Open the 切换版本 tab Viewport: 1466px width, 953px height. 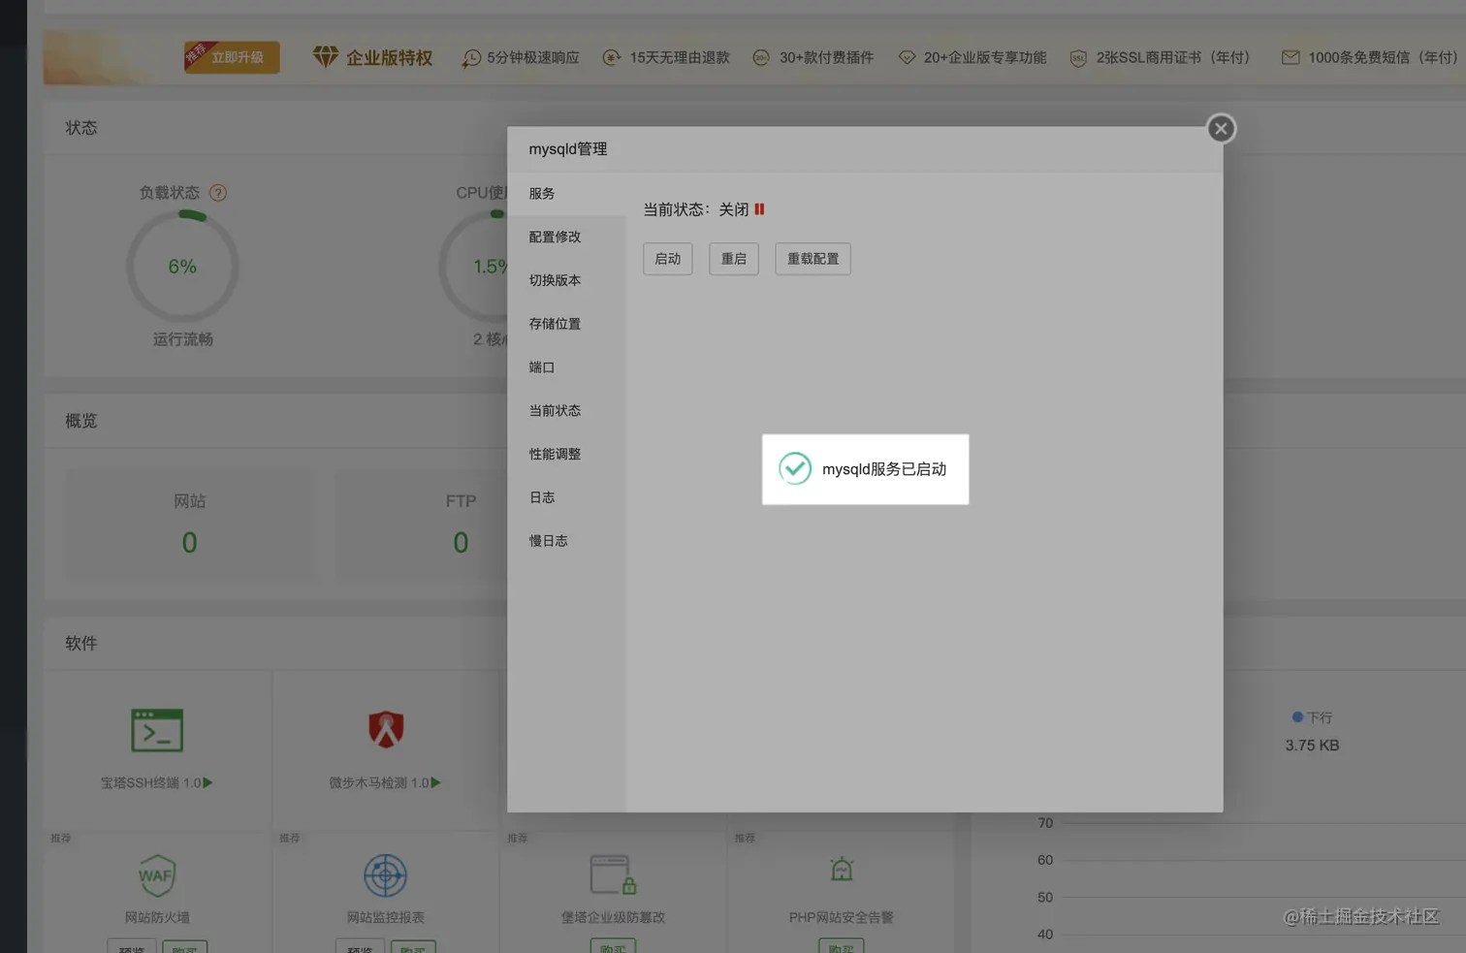click(x=555, y=279)
